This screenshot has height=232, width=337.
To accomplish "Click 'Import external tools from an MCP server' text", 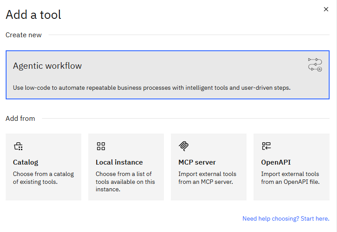I will pyautogui.click(x=207, y=178).
